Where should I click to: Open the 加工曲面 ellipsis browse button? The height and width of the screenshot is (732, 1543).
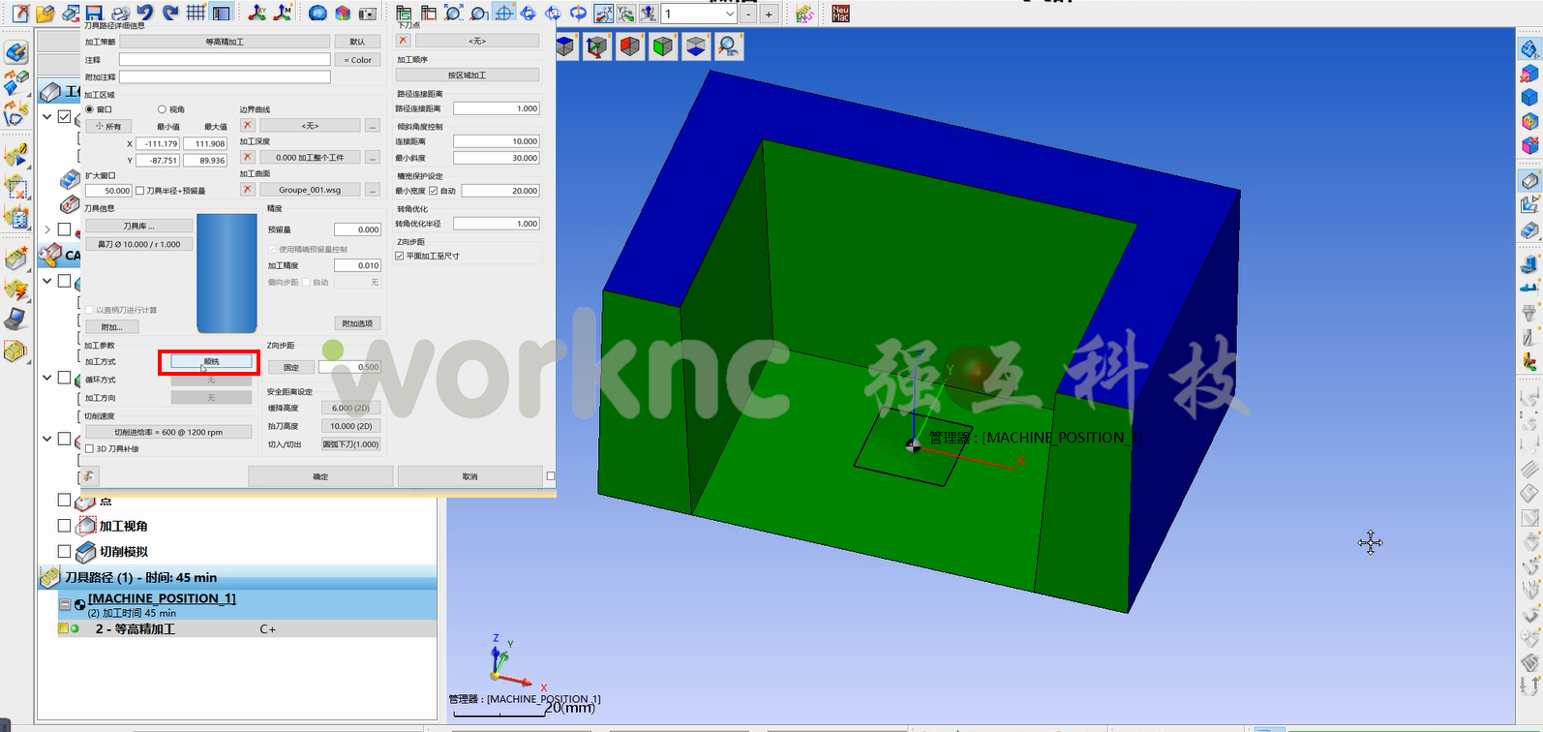coord(372,190)
